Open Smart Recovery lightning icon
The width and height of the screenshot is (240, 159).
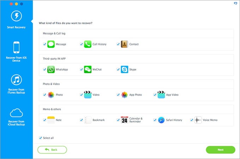pyautogui.click(x=16, y=16)
